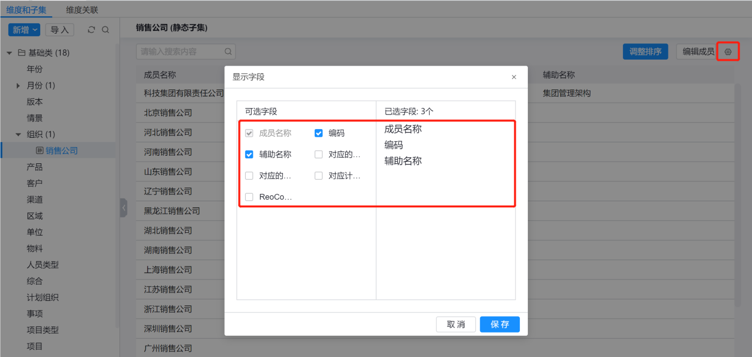Switch to the 维度关联 tab
752x357 pixels.
(82, 10)
